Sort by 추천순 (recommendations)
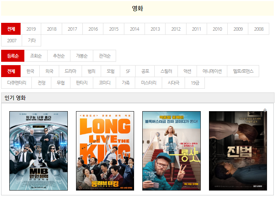This screenshot has width=279, height=201. coord(59,56)
